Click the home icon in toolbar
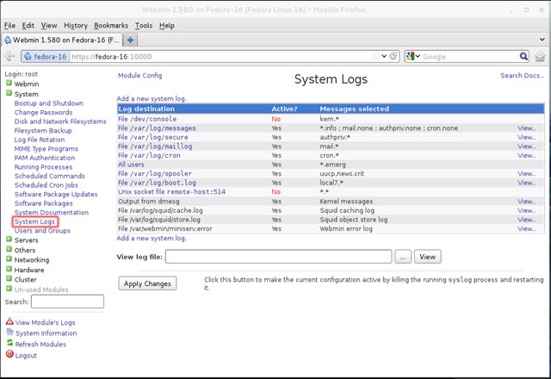The width and height of the screenshot is (551, 379). point(540,56)
